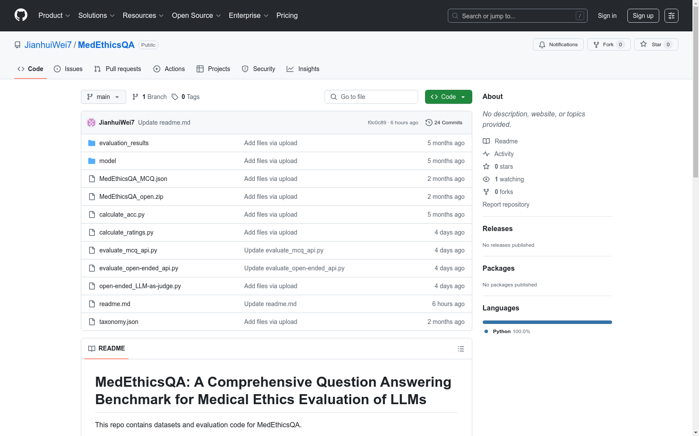Image resolution: width=699 pixels, height=436 pixels.
Task: Click the blue Python language dot
Action: click(x=486, y=331)
